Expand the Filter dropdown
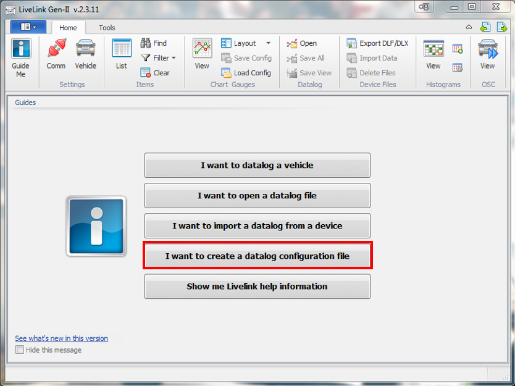 pyautogui.click(x=174, y=58)
